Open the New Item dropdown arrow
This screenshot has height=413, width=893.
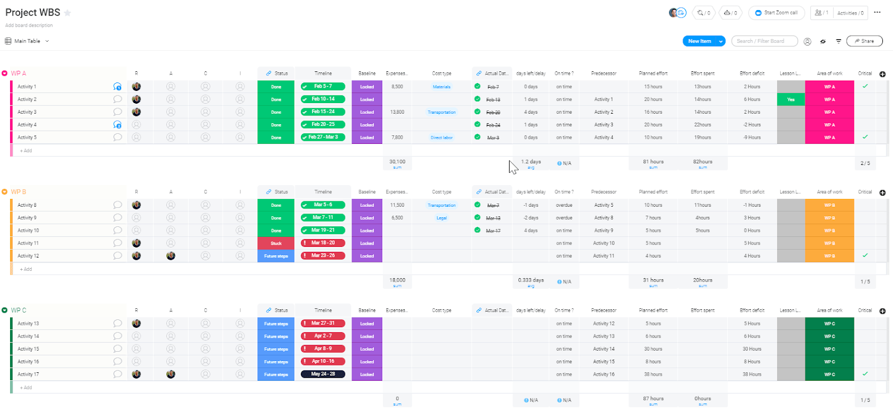tap(721, 41)
